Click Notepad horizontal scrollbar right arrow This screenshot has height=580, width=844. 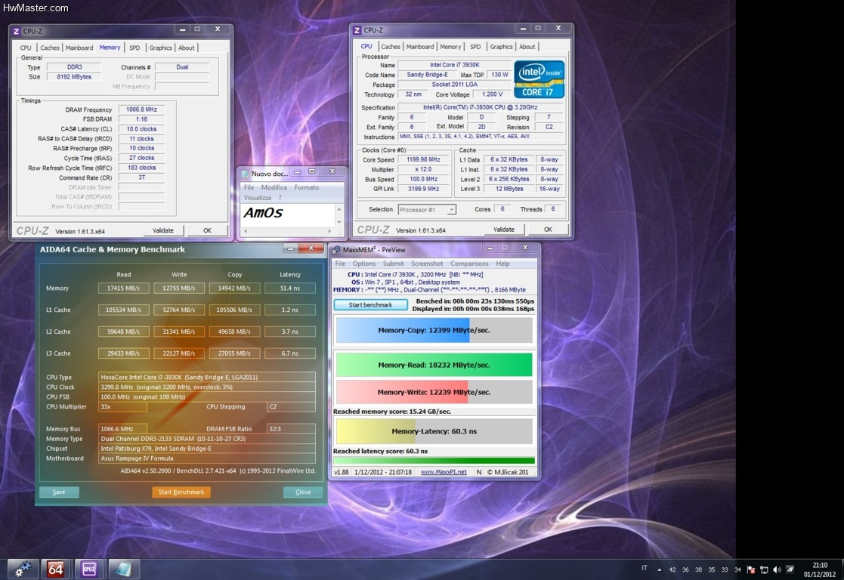point(329,231)
